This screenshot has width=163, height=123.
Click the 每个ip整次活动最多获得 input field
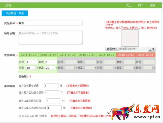55,108
